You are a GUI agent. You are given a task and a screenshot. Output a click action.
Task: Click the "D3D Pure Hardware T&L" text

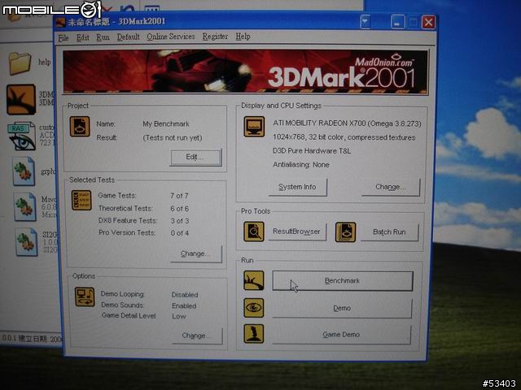click(x=312, y=151)
